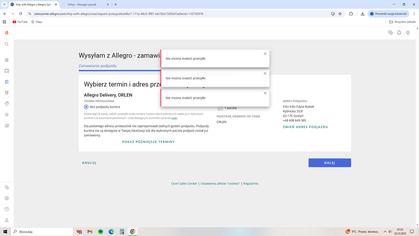Open search from the left sidebar
This screenshot has height=236, width=419.
pos(7,44)
